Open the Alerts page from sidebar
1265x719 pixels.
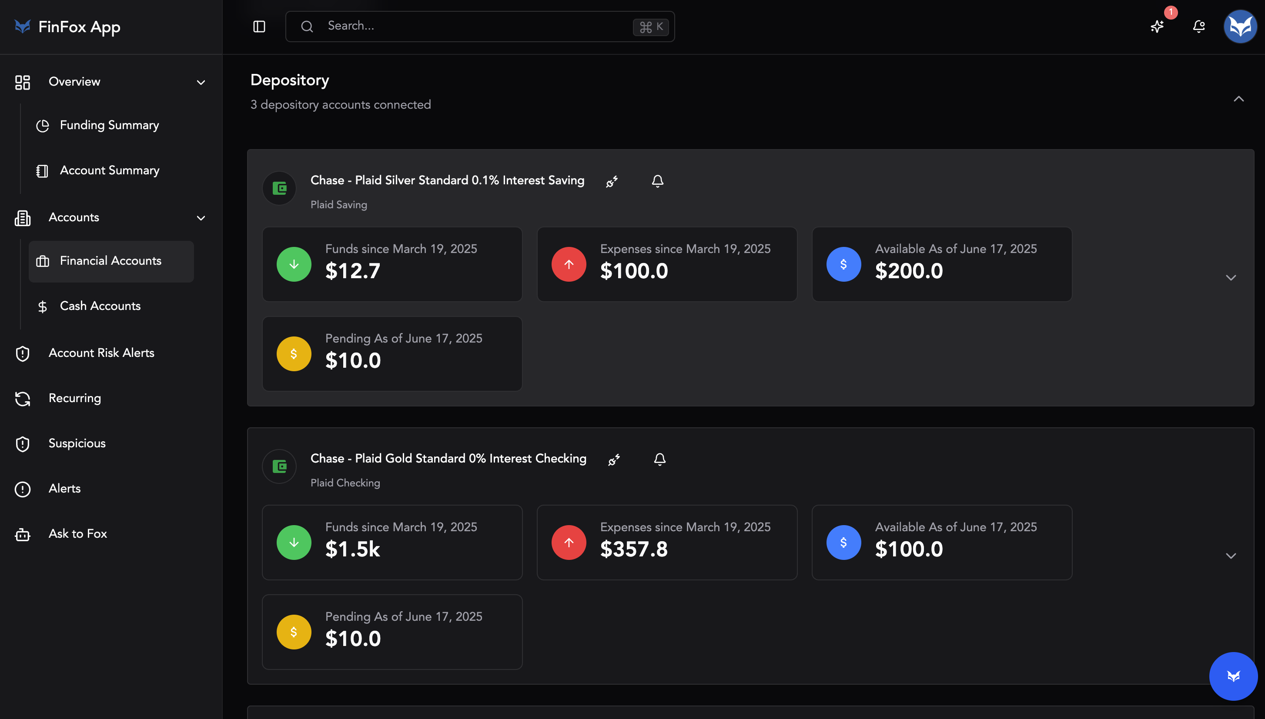click(x=64, y=488)
